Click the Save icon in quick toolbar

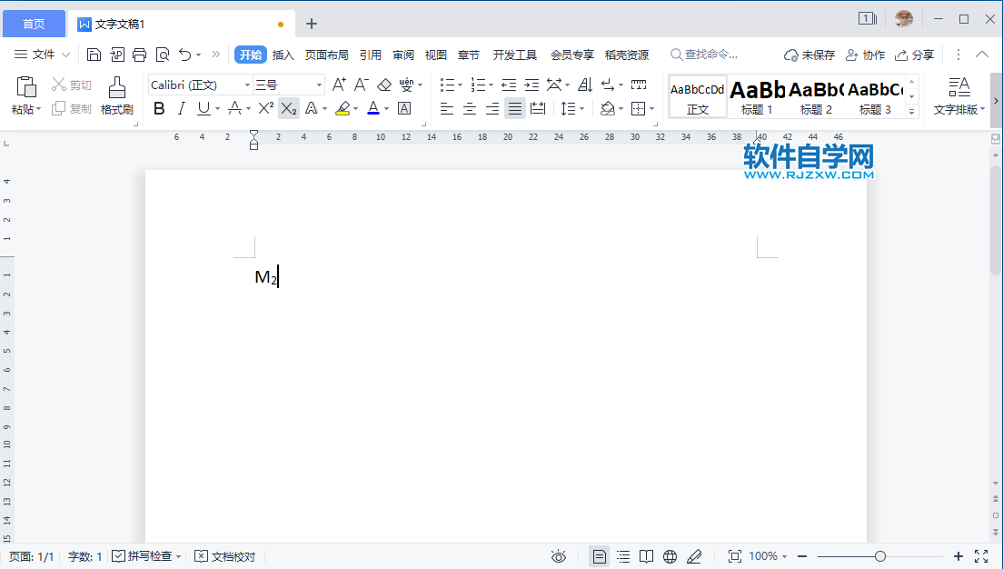pyautogui.click(x=94, y=55)
